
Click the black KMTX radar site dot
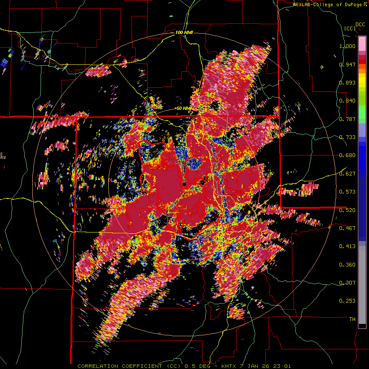[184, 184]
